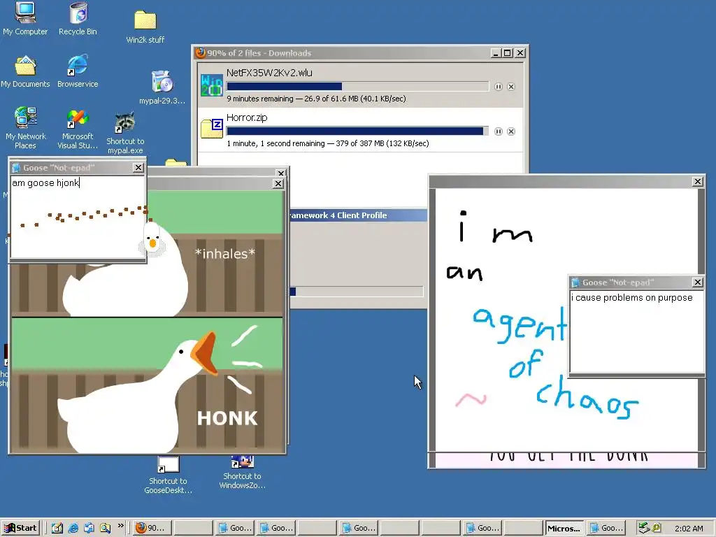The image size is (716, 537).
Task: Click the NetFX35W2Kv2.wlu file type icon
Action: point(212,85)
